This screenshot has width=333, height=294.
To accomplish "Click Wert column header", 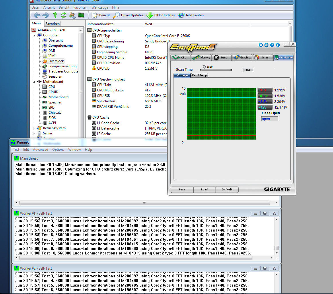I will (197, 24).
